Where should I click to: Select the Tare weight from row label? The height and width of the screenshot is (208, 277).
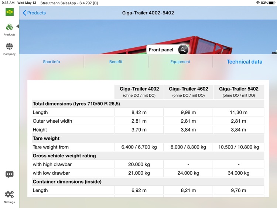pyautogui.click(x=51, y=147)
